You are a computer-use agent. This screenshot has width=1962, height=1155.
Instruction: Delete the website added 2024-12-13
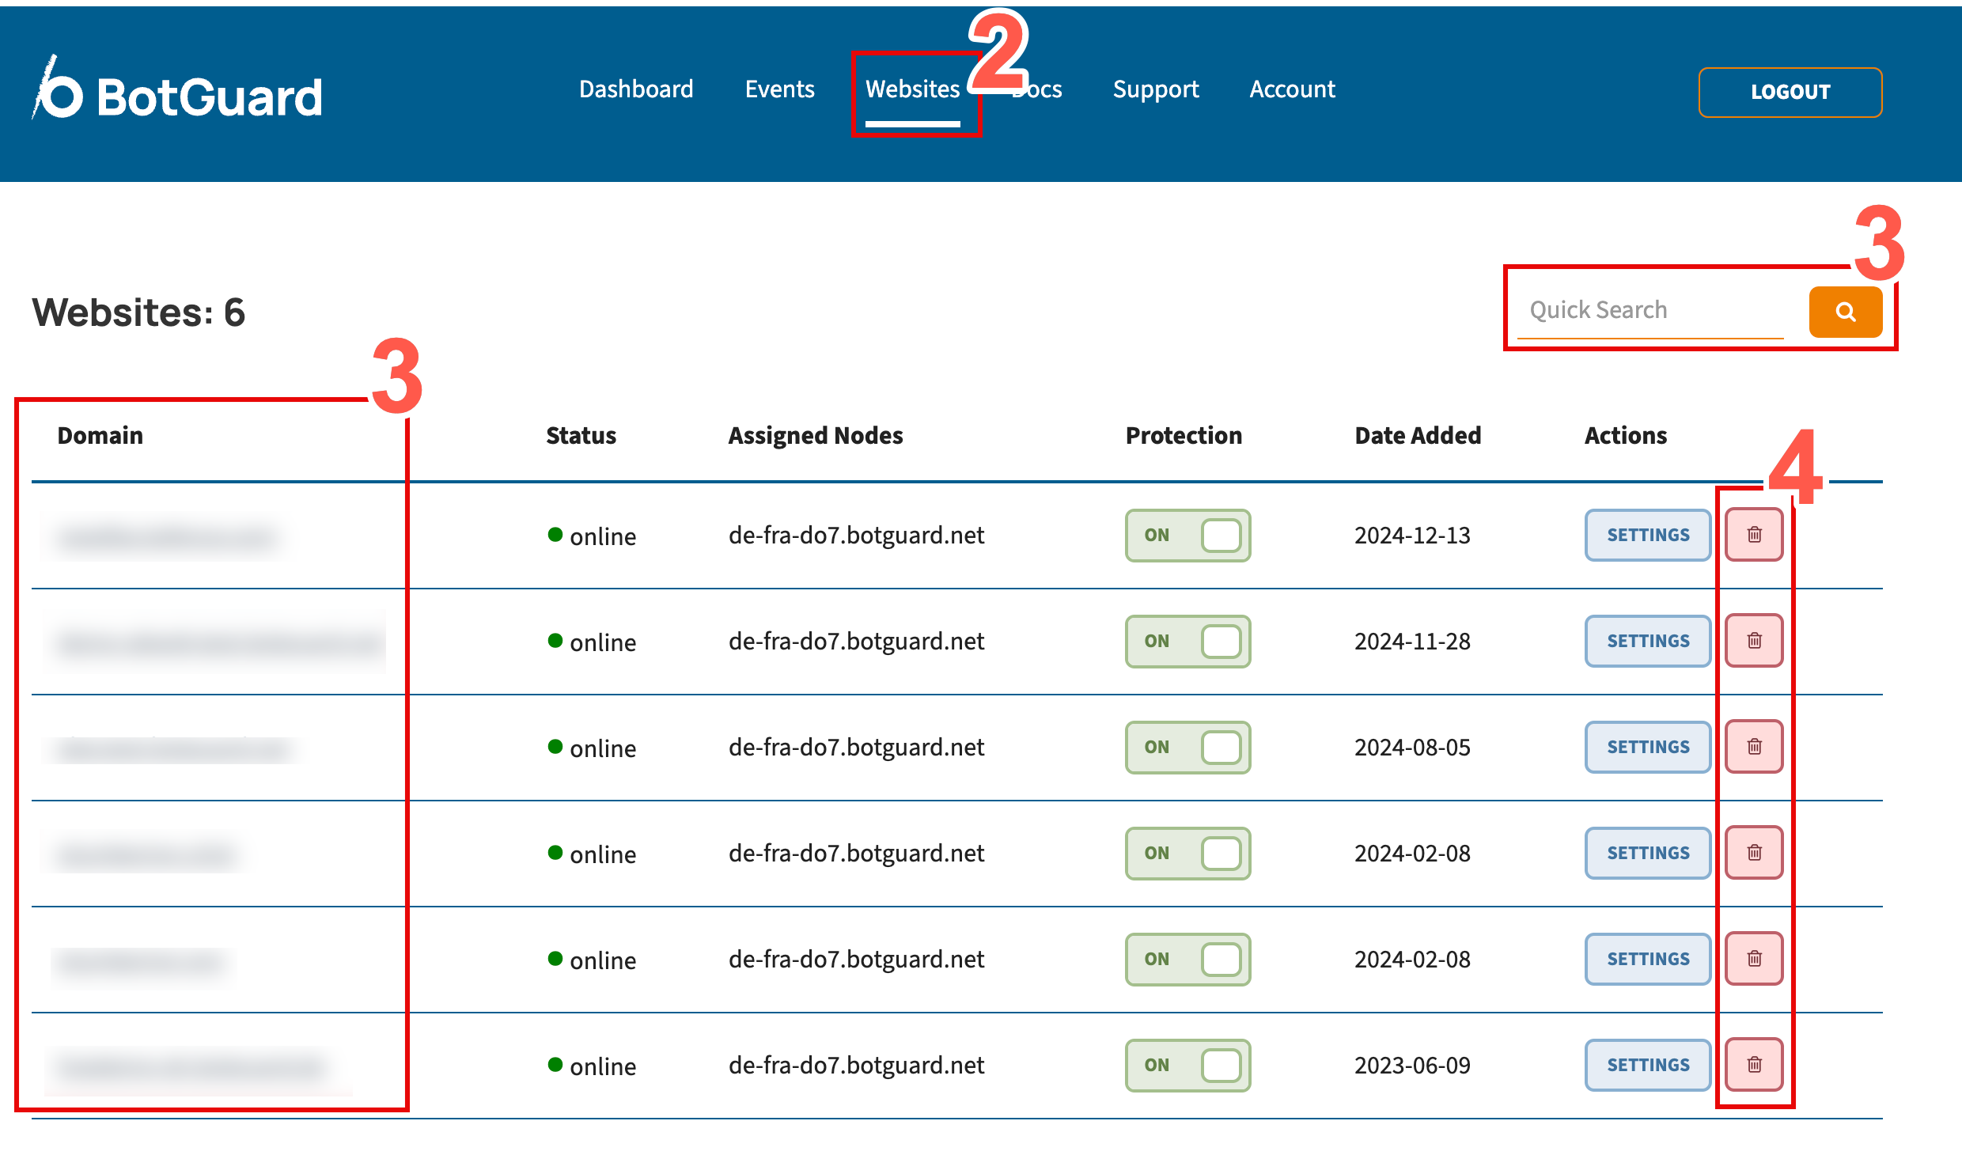1754,535
